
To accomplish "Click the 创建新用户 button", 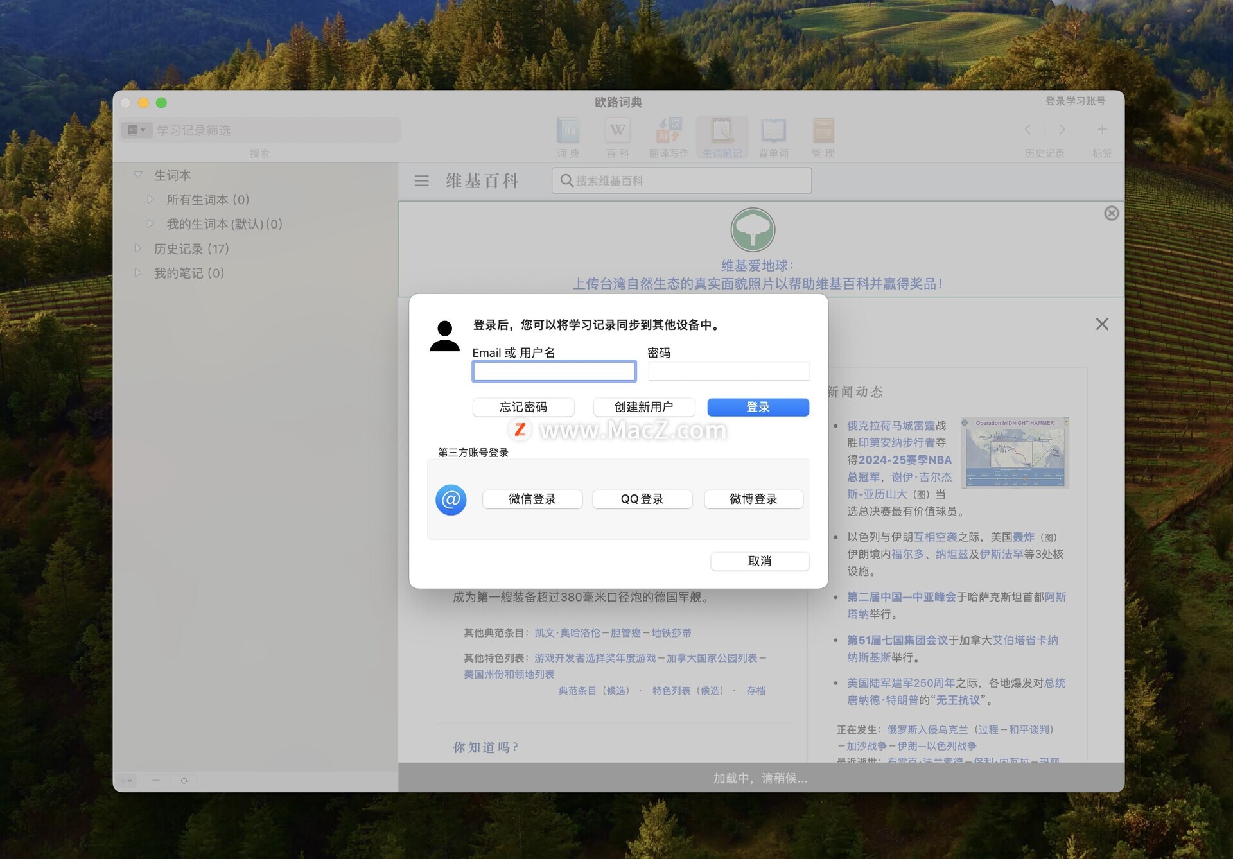I will click(x=643, y=407).
